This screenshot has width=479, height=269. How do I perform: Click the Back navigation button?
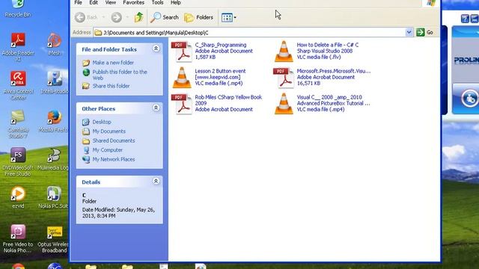86,17
